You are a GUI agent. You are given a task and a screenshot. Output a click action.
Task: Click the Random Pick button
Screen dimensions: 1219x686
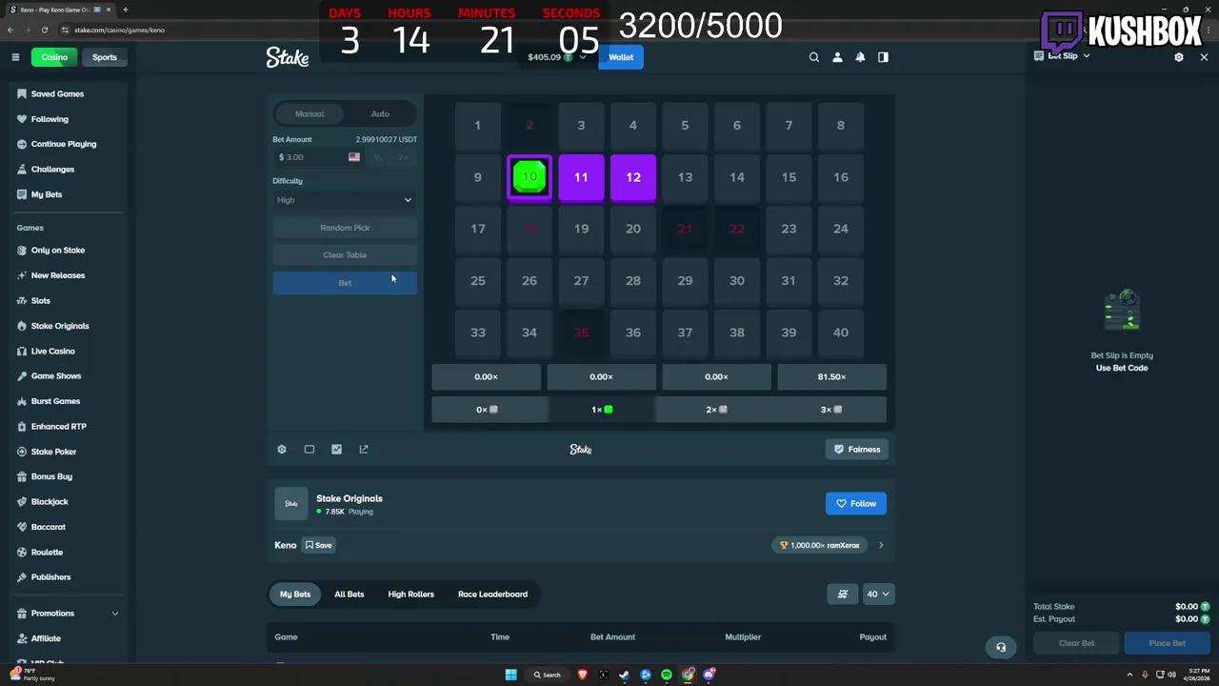click(x=345, y=228)
